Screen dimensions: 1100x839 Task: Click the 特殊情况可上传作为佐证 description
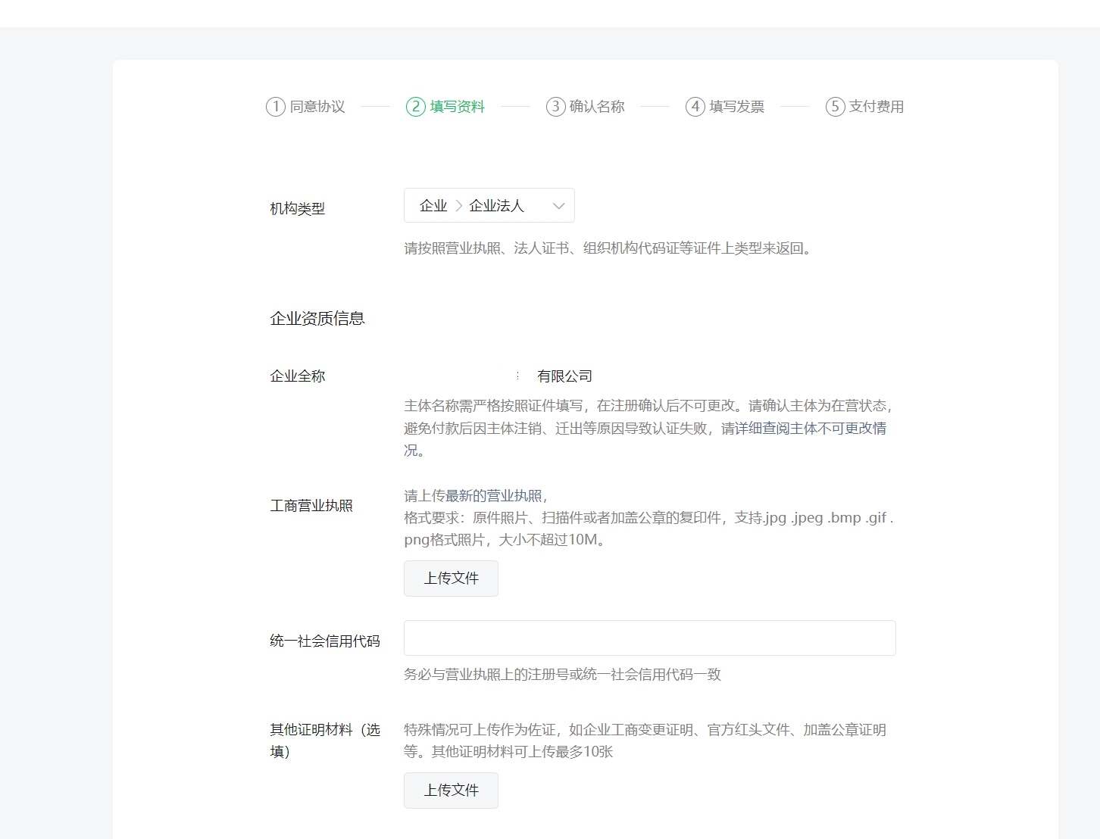coord(645,741)
